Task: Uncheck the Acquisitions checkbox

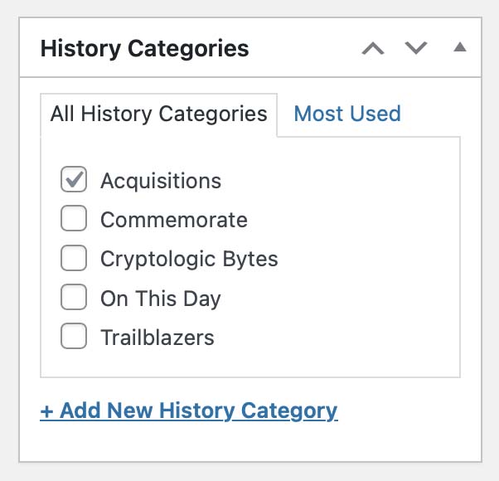Action: pos(74,180)
